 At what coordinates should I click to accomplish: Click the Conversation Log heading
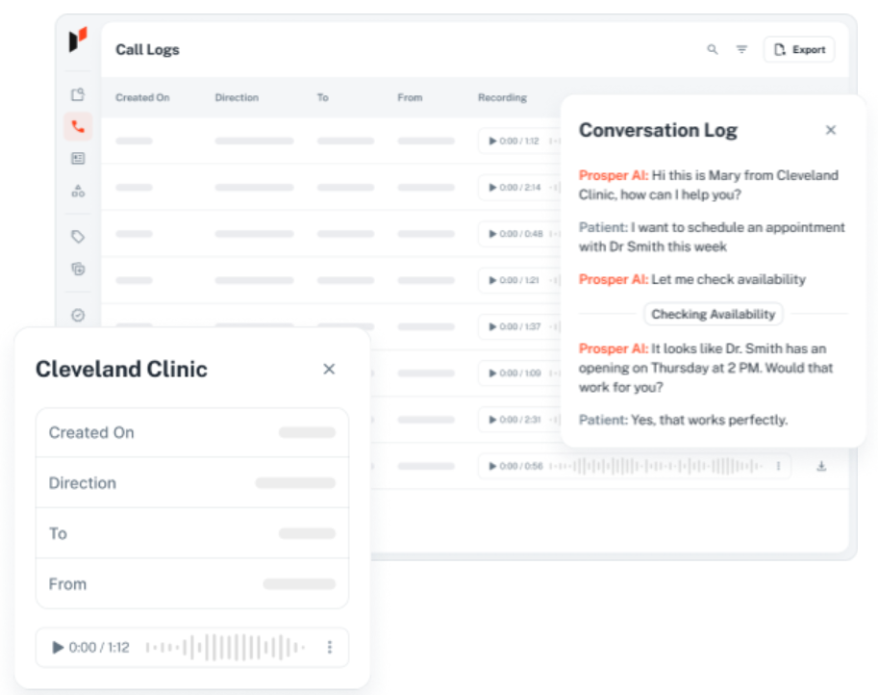658,130
